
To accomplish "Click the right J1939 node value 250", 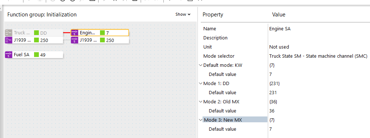I will 110,41.
